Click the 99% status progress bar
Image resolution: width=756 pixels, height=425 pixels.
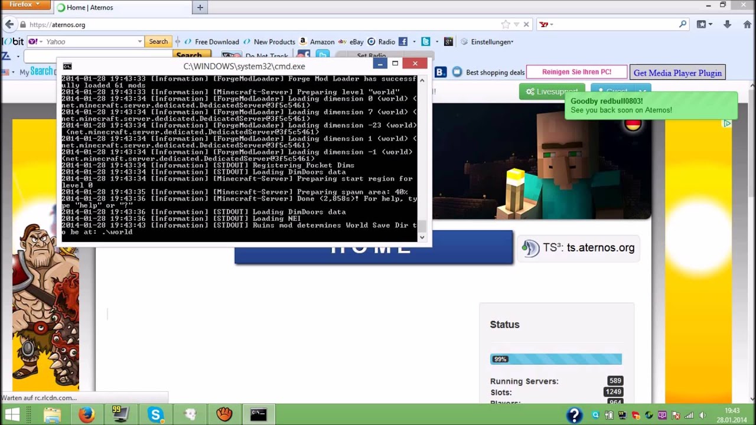[x=556, y=359]
